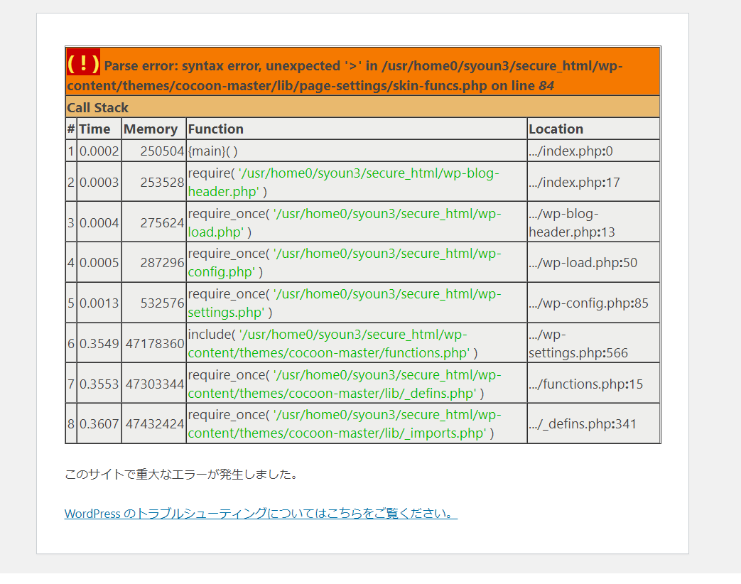Click time value 0.3607
741x584 pixels.
pos(99,424)
